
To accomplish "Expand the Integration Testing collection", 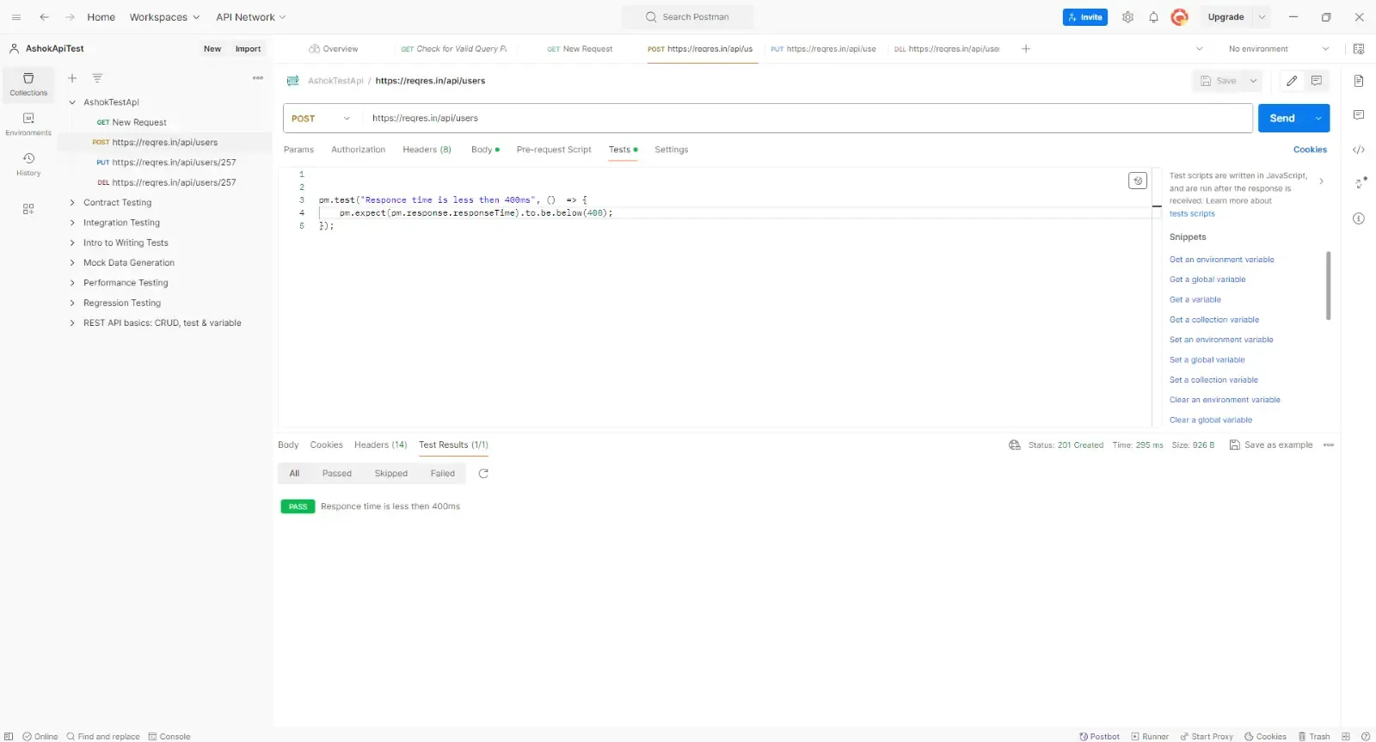I will click(72, 223).
